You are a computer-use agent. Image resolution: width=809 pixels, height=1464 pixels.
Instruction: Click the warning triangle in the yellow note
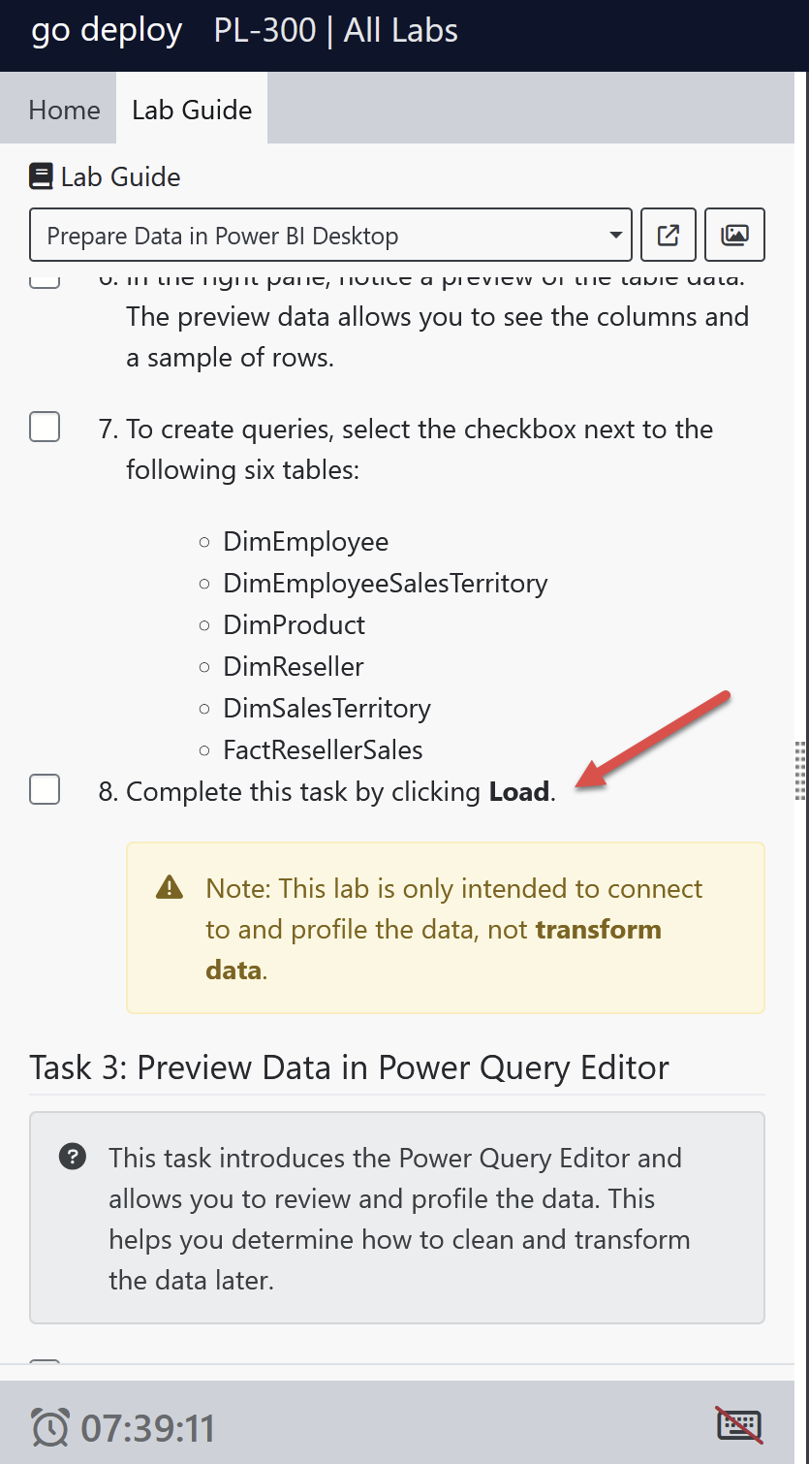169,886
